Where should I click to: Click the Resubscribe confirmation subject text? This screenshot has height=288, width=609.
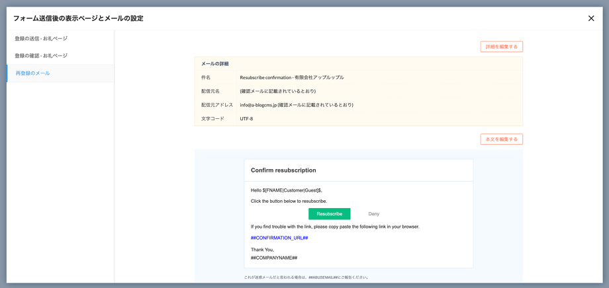(291, 77)
